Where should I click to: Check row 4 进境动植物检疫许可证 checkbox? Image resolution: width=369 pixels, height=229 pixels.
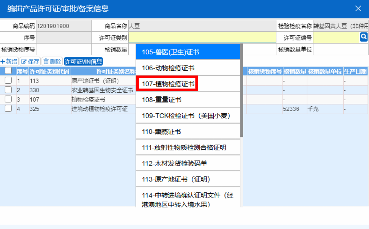8,109
